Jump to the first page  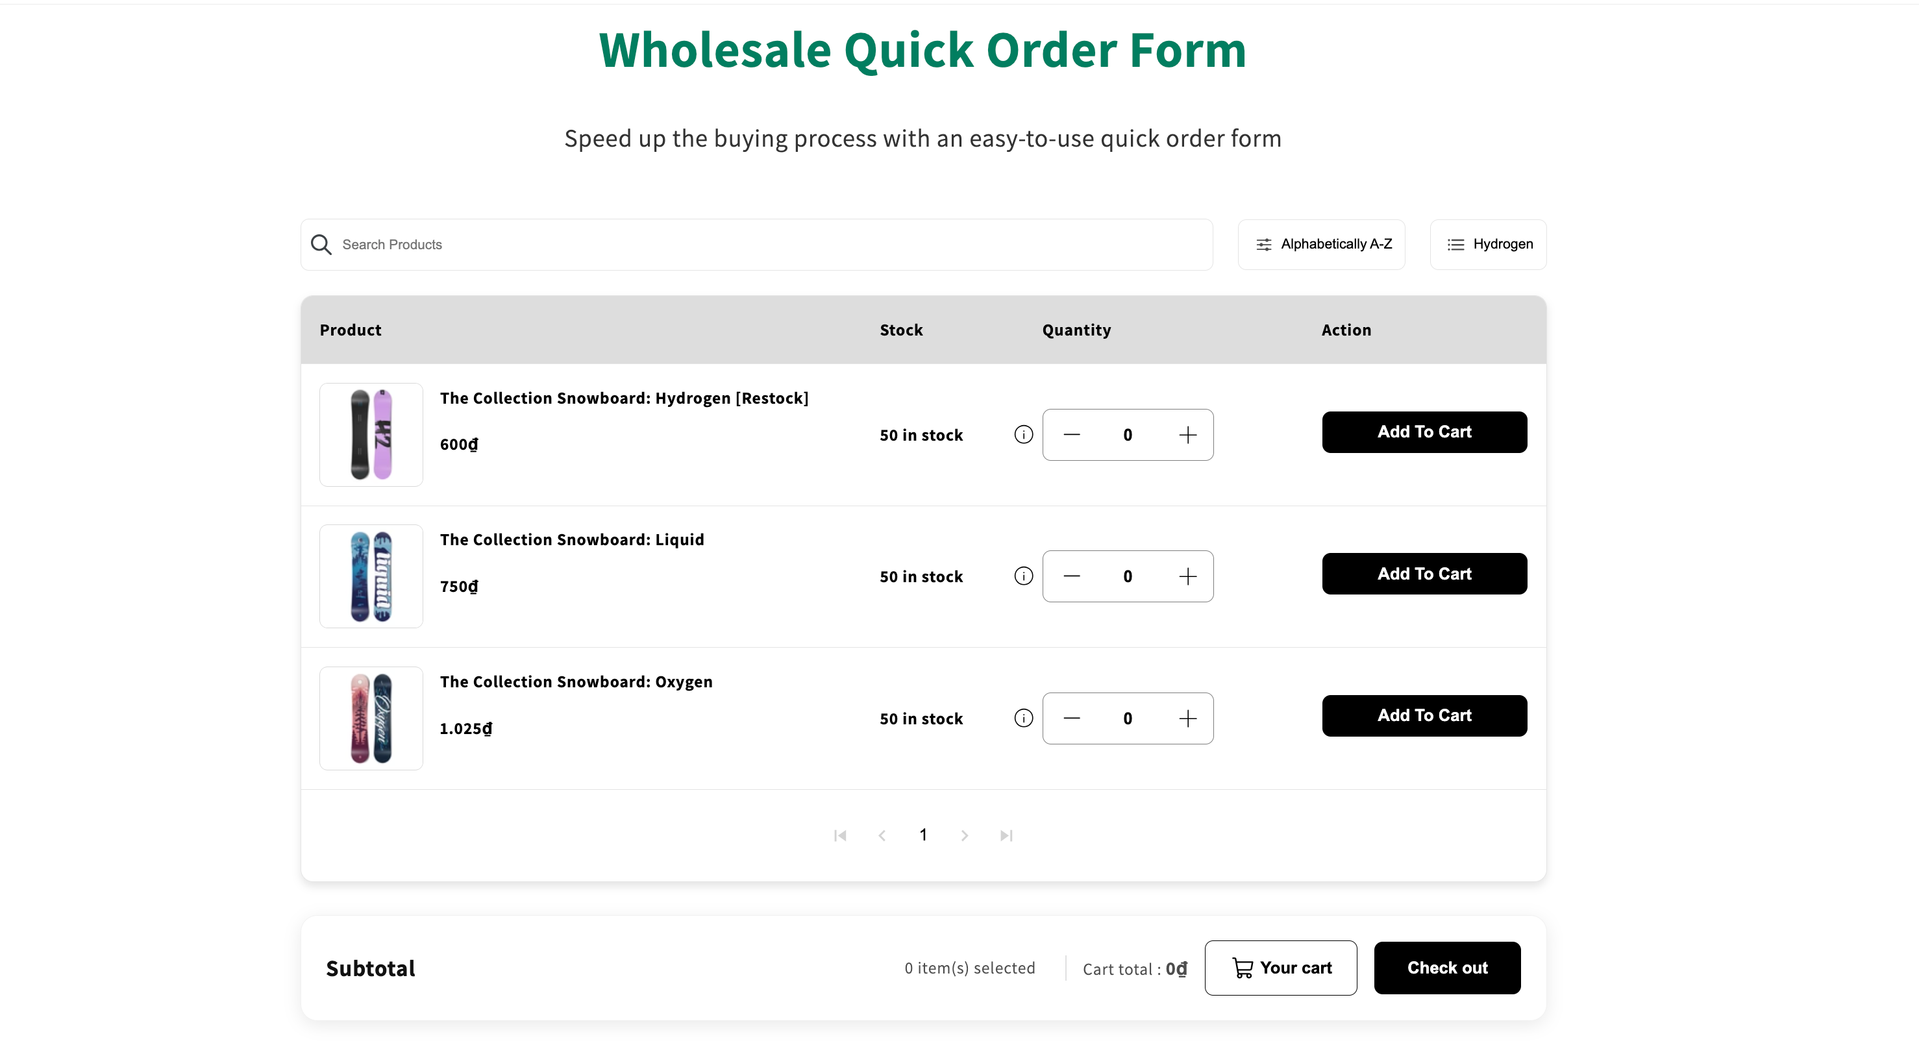coord(840,836)
